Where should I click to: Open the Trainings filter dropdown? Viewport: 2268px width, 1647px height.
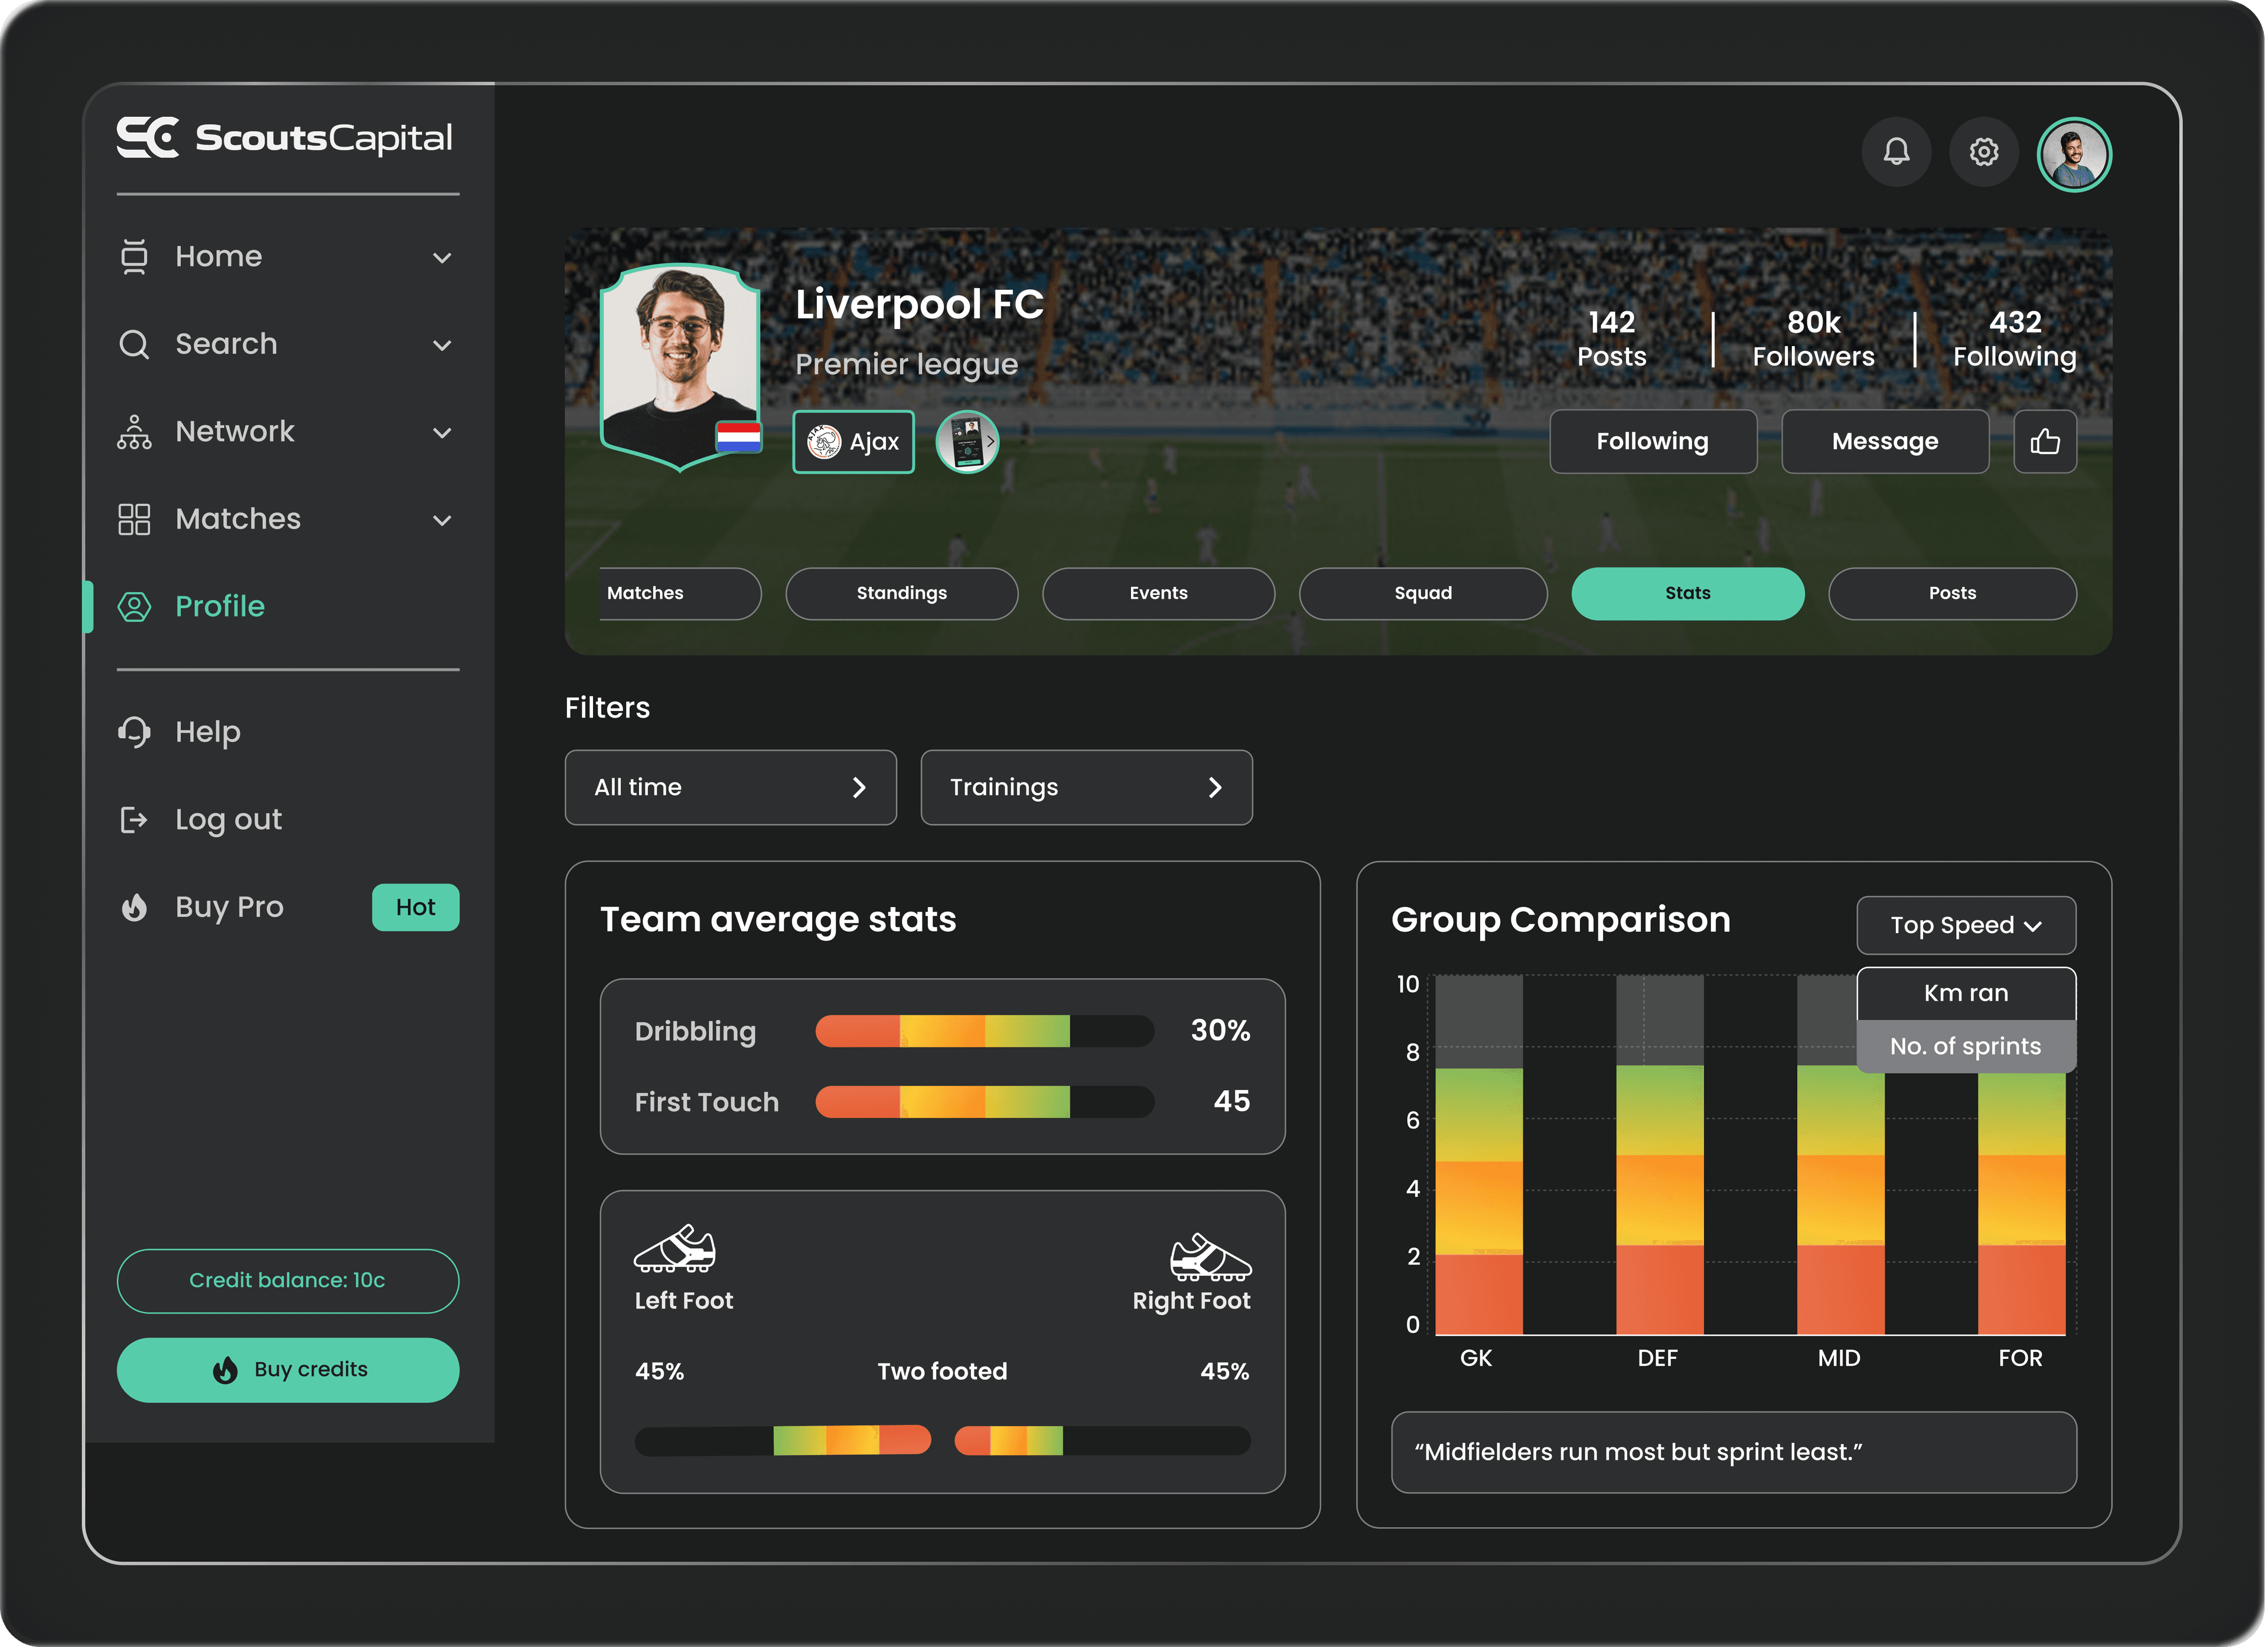(x=1086, y=787)
